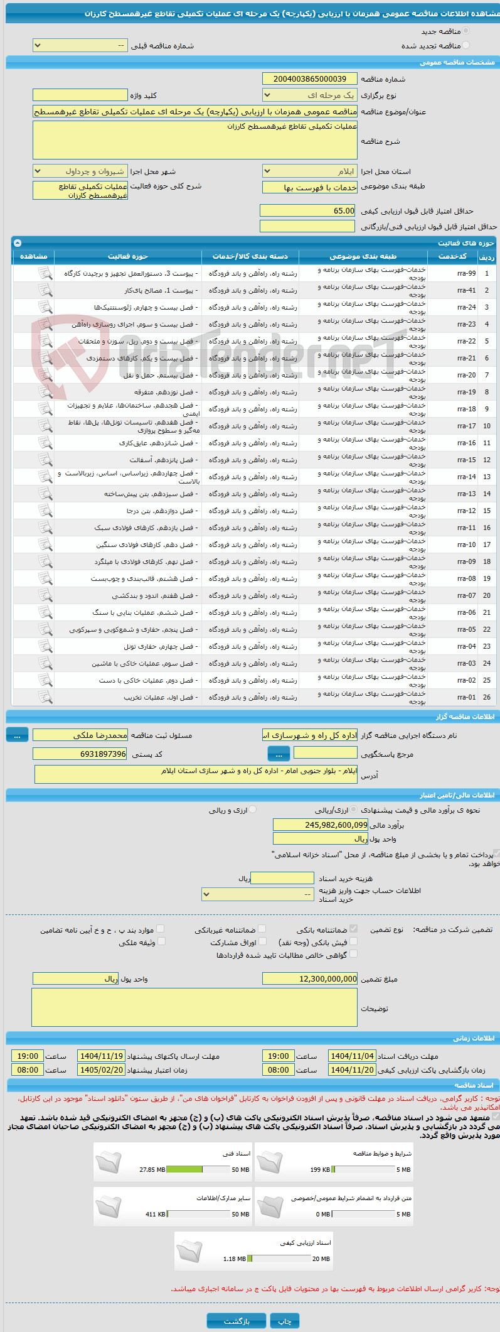View details icon for row rra-12
Viewport: 500px width, 1332px height.
click(45, 511)
